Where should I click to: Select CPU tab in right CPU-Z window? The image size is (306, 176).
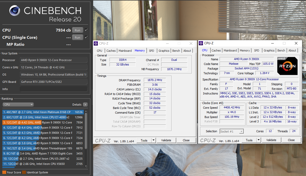click(x=205, y=50)
